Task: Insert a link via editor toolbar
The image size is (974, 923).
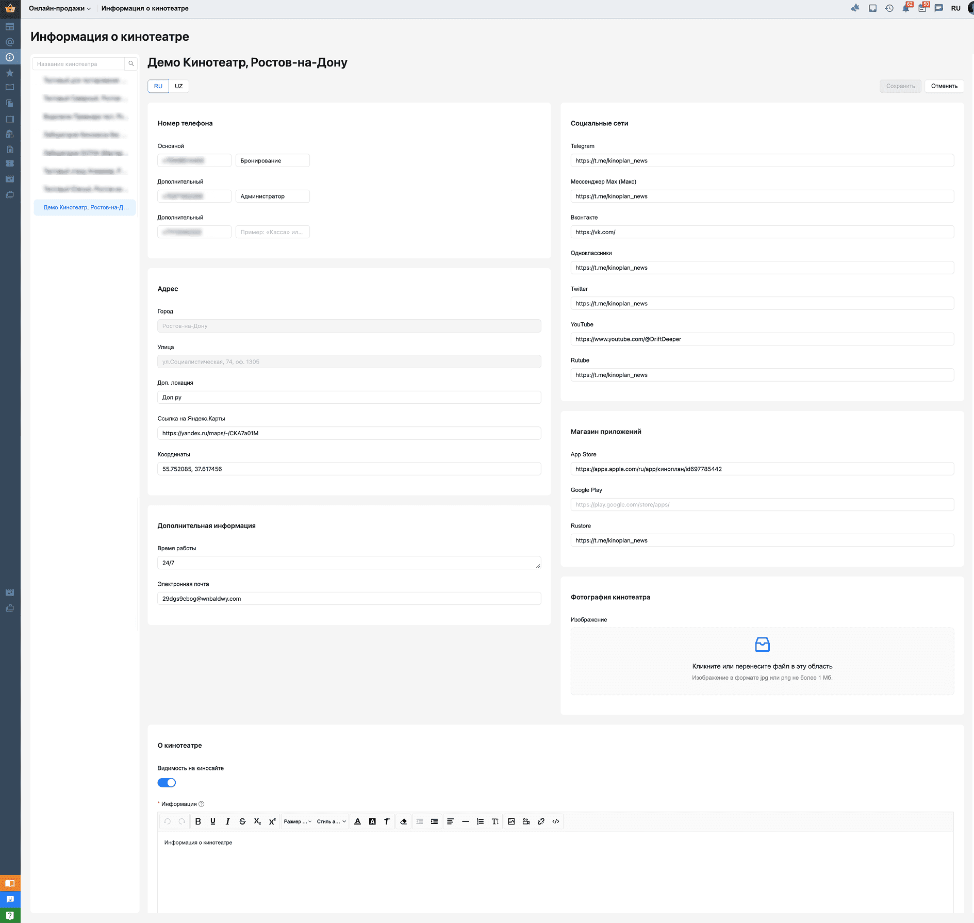Action: 541,821
